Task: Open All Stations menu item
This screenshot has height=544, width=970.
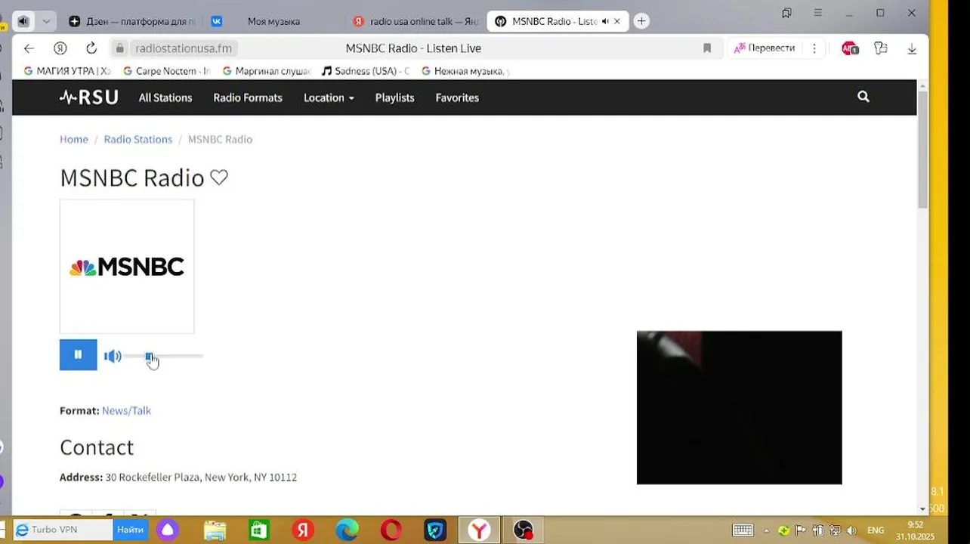Action: pyautogui.click(x=165, y=97)
